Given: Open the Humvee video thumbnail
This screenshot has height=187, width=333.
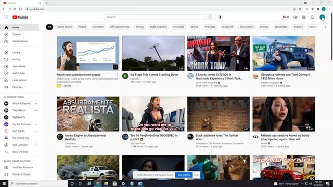Looking at the screenshot, I should (x=284, y=53).
